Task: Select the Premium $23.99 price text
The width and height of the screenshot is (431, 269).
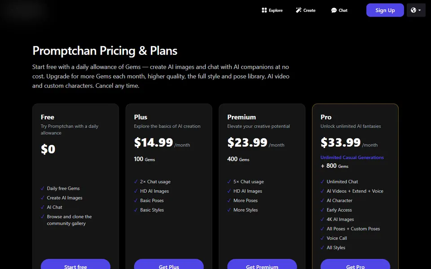Action: (x=247, y=143)
